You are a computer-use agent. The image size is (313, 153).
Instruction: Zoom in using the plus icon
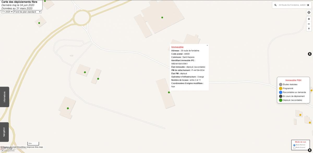coord(309,19)
